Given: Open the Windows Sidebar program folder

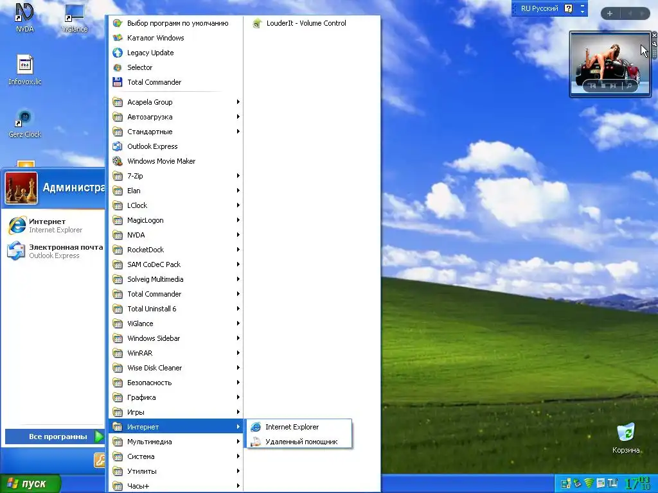Looking at the screenshot, I should (175, 338).
